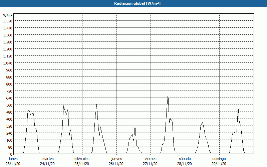Image resolution: width=267 pixels, height=167 pixels.
Task: Click the 1.200 y-axis value
Action: [x=8, y=49]
